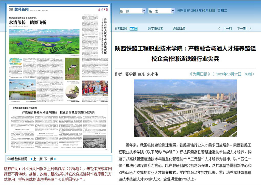Click 产教融合畅通人才培养路径 headline on newspaper page
261x185 pixels.
click(39, 112)
